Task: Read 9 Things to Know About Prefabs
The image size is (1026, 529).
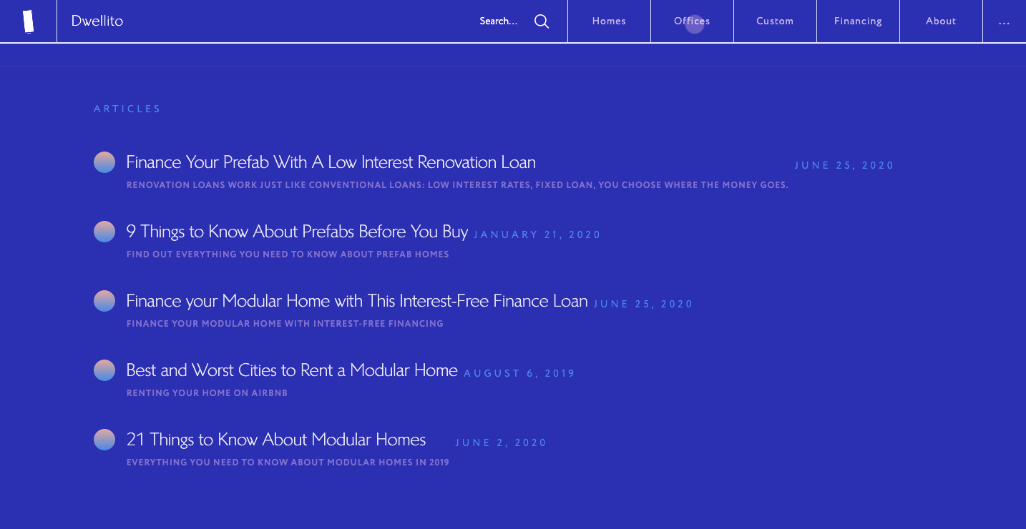Action: [297, 232]
